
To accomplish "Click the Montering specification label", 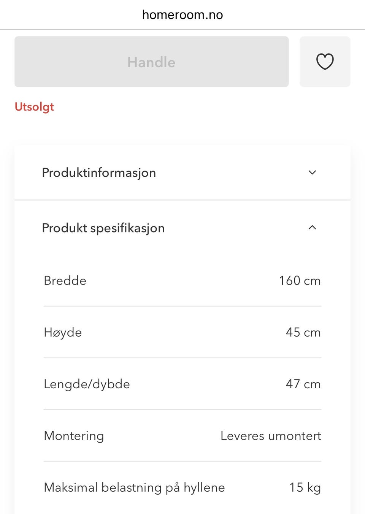I will [x=74, y=436].
